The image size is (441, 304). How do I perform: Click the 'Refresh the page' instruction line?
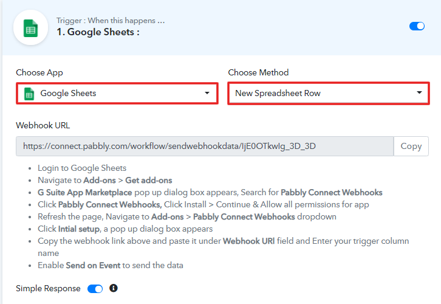click(x=187, y=216)
